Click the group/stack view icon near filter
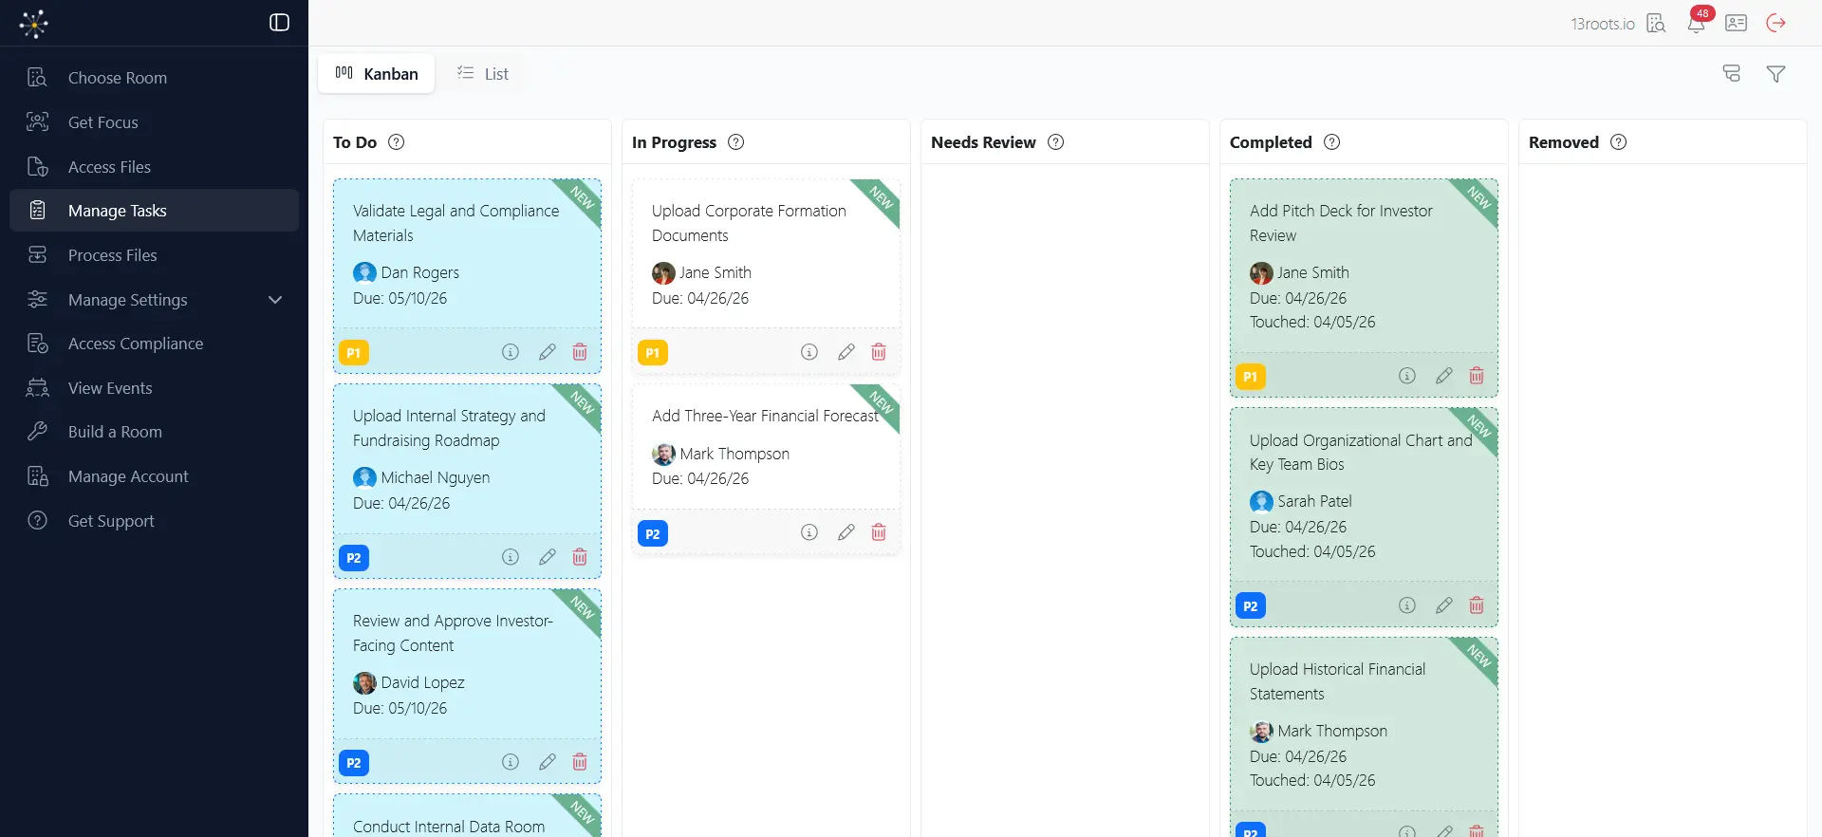This screenshot has width=1822, height=837. tap(1732, 74)
